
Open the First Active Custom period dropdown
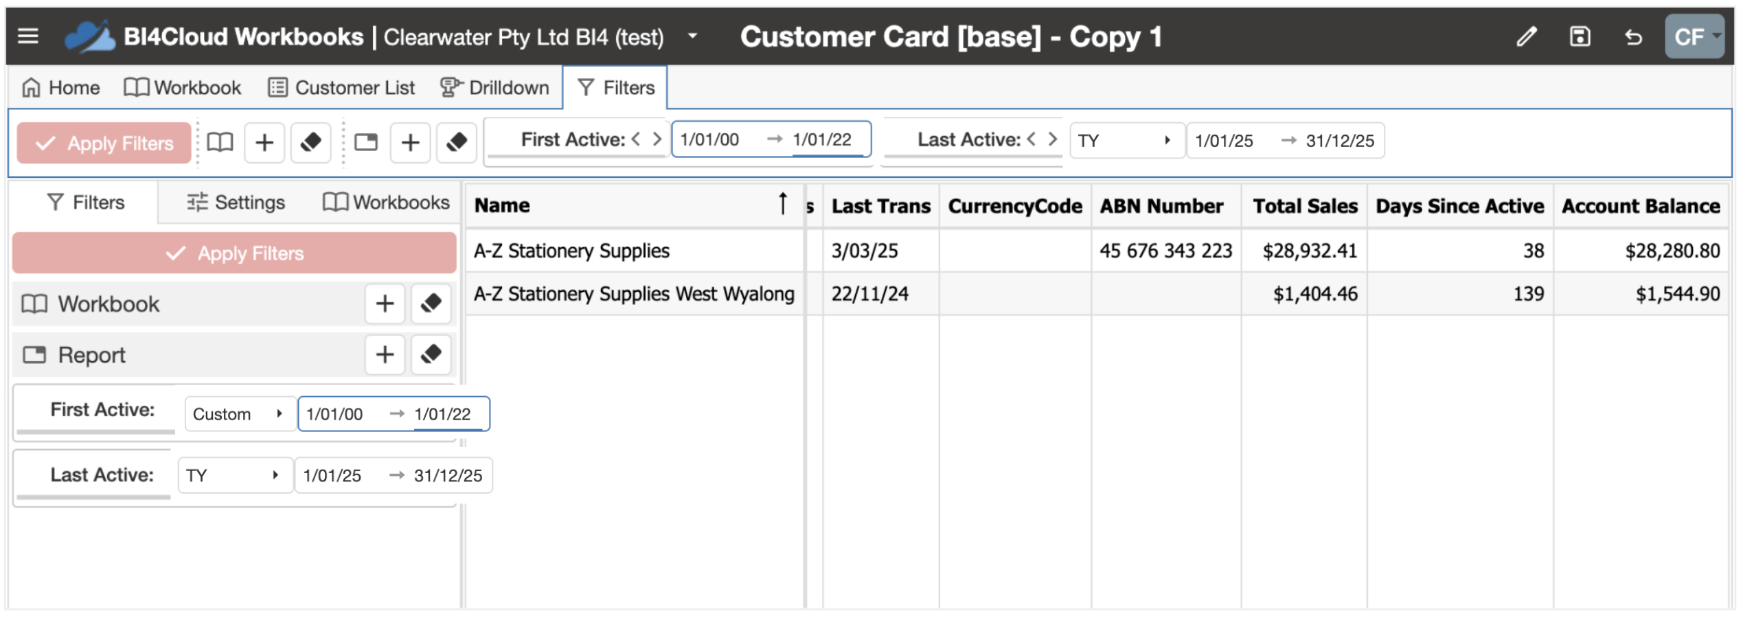tap(240, 414)
